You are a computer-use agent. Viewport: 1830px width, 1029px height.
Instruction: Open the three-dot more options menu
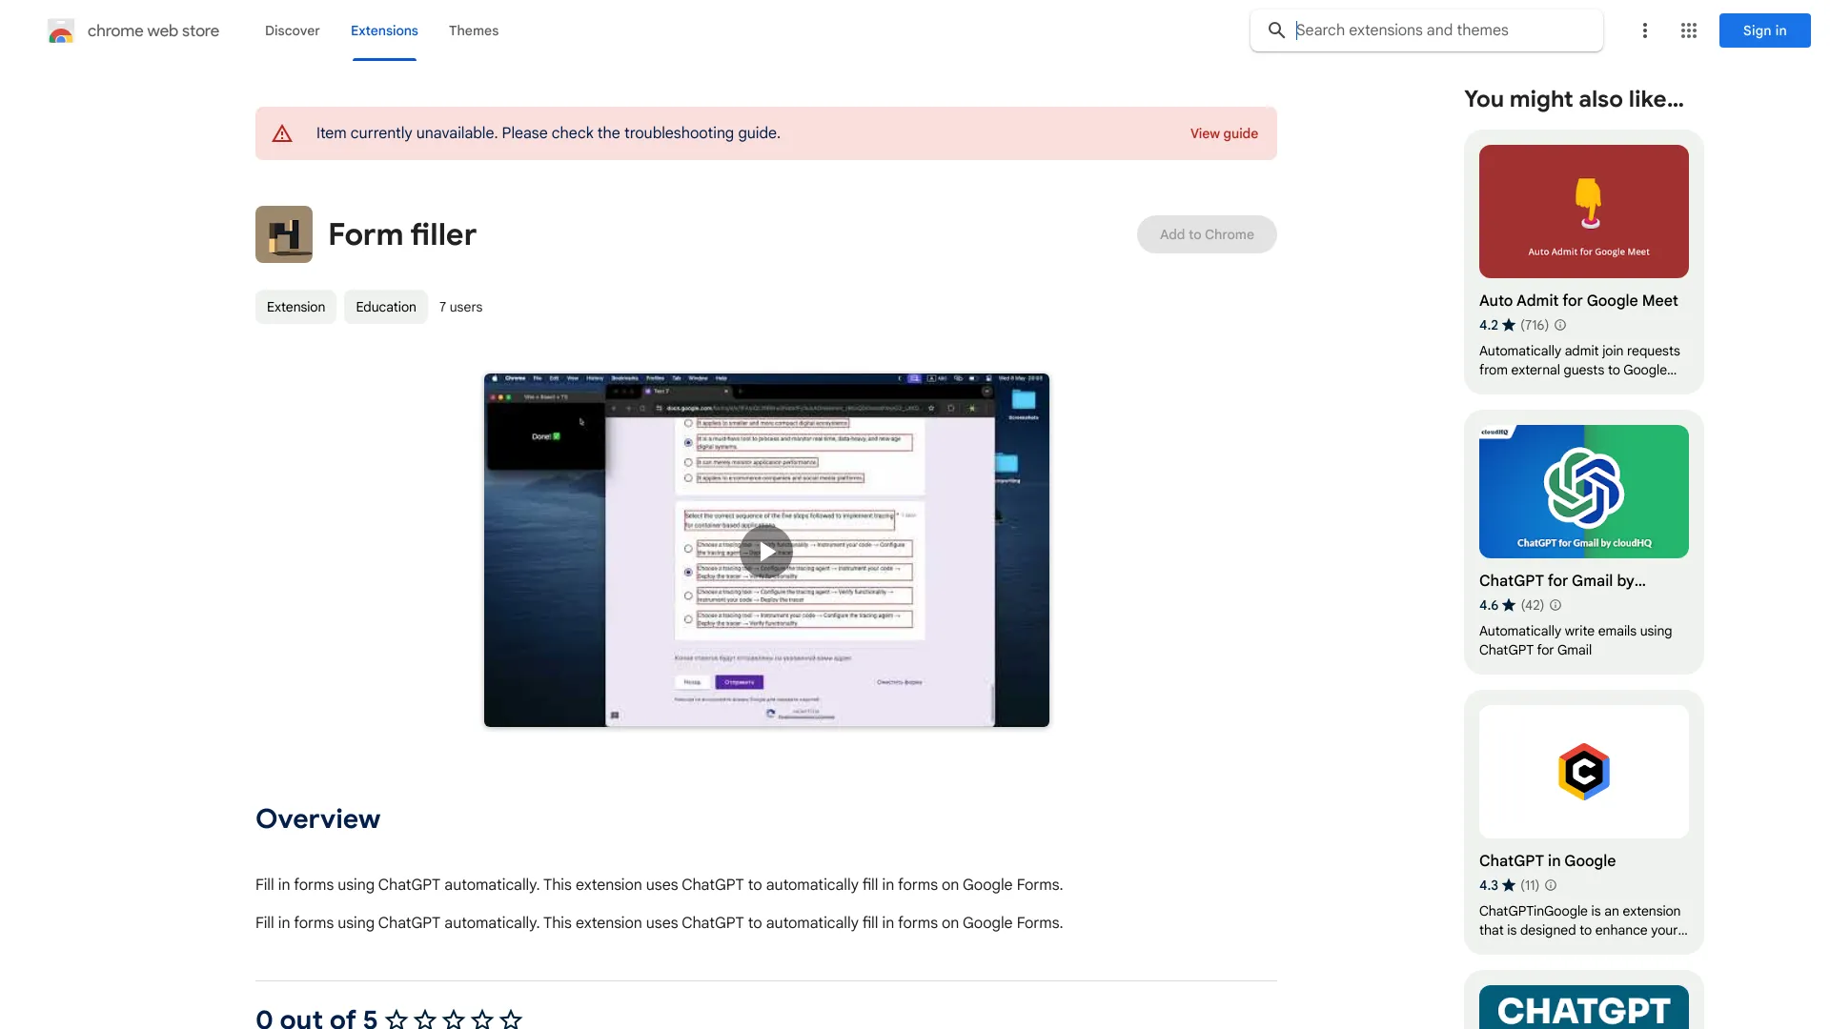(x=1644, y=30)
